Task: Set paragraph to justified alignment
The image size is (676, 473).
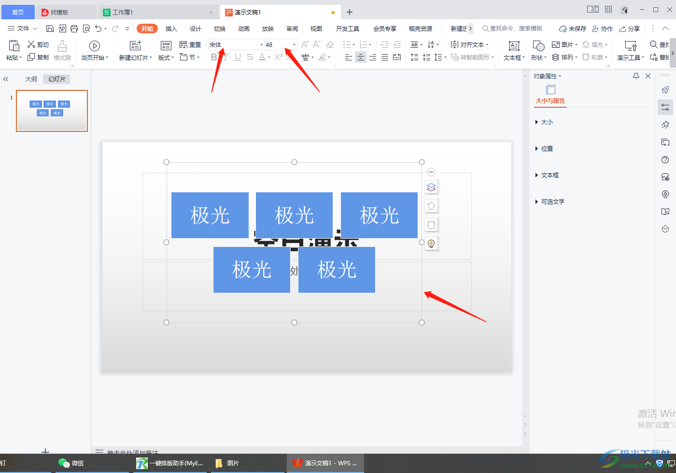Action: (385, 57)
